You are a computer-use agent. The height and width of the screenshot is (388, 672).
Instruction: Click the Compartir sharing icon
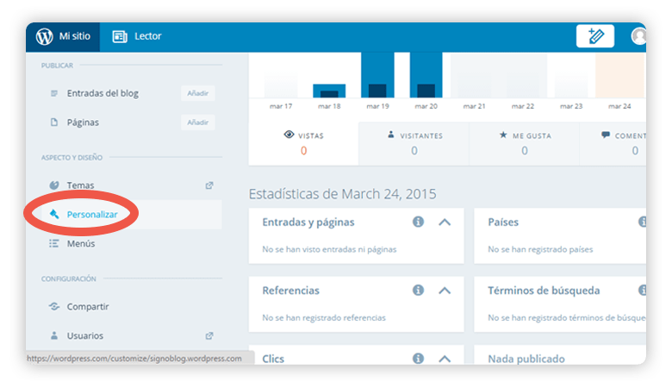click(54, 307)
